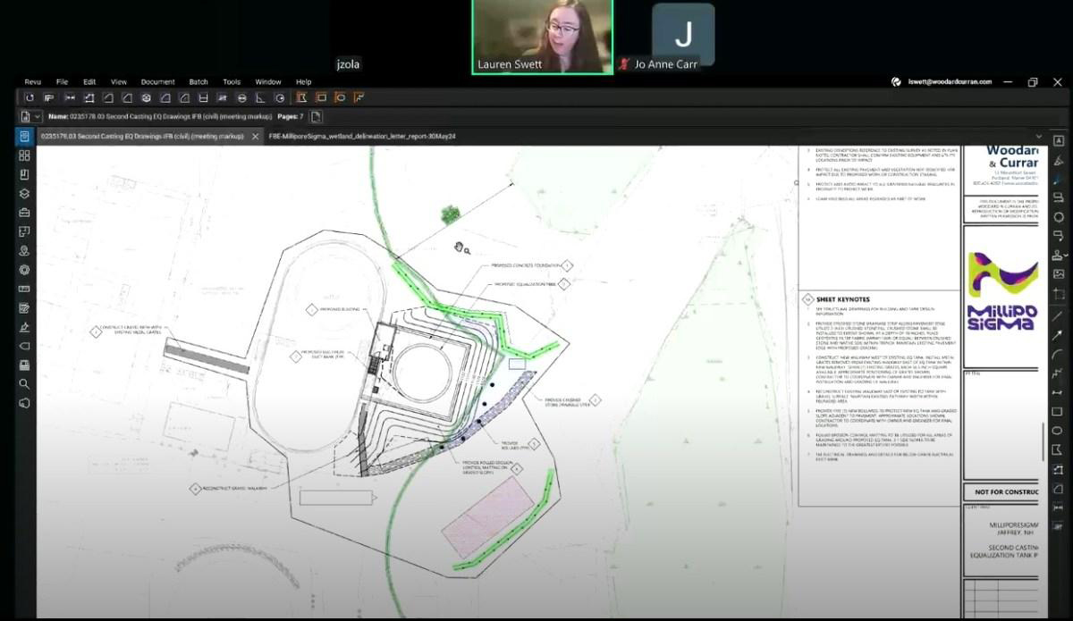Select the Ellipse tool on right toolbar
This screenshot has width=1073, height=621.
(x=1059, y=431)
